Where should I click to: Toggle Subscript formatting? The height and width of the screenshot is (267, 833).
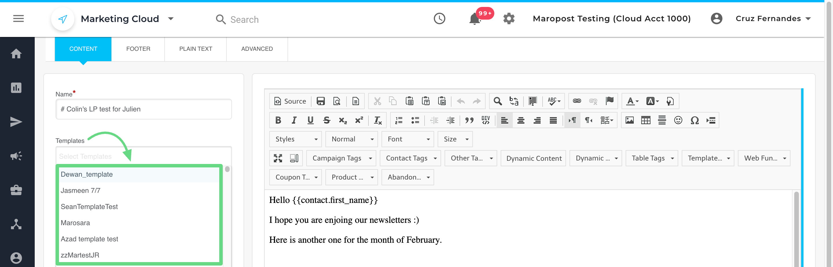point(343,120)
